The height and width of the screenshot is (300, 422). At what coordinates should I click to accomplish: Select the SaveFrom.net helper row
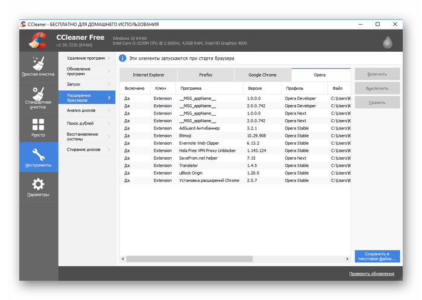coord(235,158)
